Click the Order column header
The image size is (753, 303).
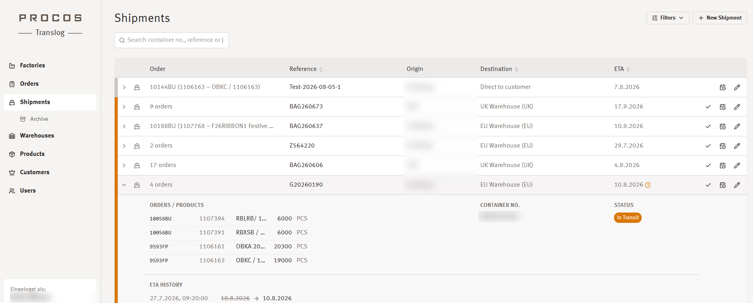tap(158, 69)
